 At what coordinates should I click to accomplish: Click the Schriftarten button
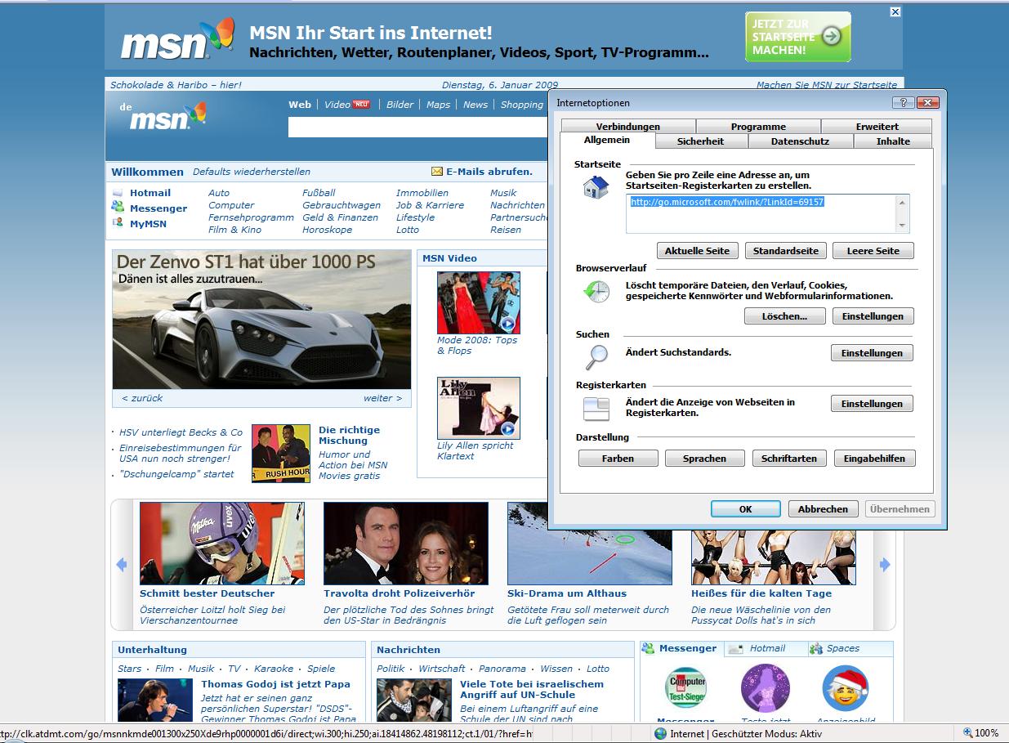click(789, 459)
